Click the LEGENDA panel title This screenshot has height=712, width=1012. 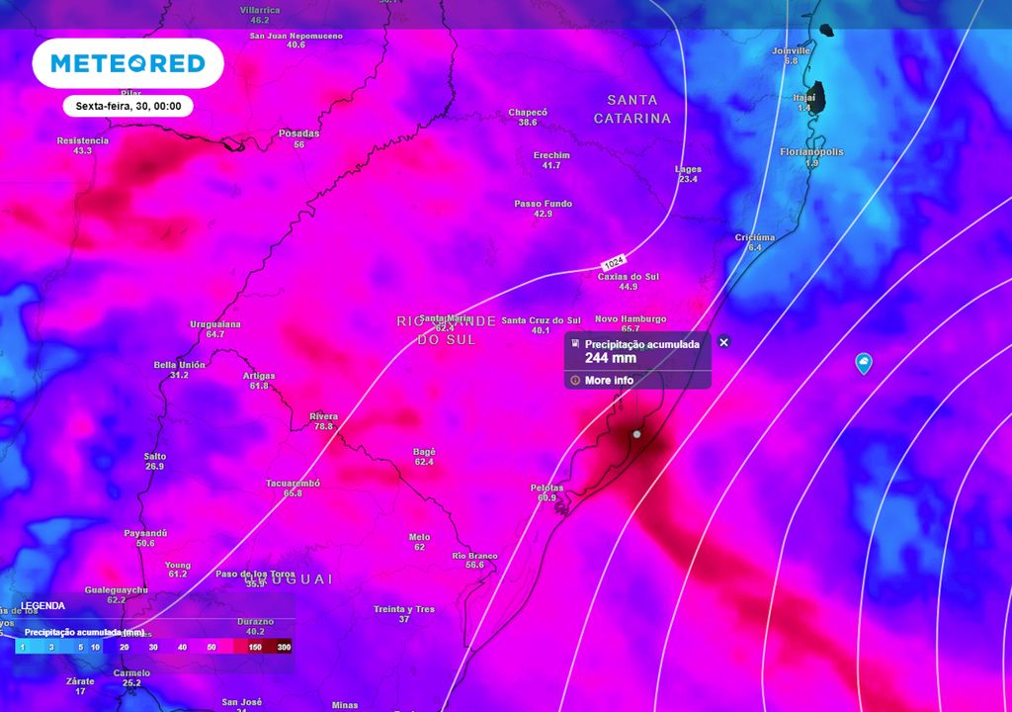(42, 606)
